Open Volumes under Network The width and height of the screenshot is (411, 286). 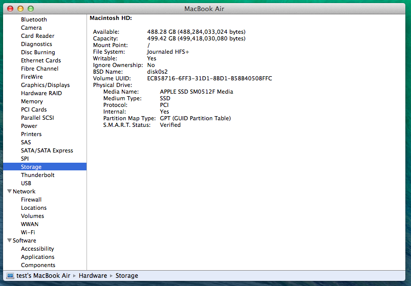pyautogui.click(x=33, y=216)
